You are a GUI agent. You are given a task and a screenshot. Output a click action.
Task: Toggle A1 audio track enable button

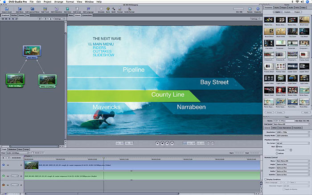click(x=4, y=176)
